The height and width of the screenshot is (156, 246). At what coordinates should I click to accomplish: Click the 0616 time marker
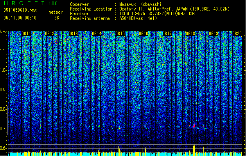click(144, 34)
